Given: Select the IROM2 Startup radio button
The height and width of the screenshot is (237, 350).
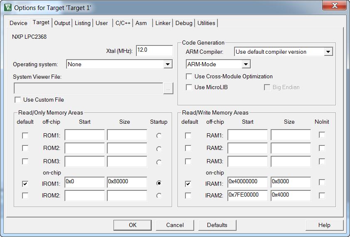Looking at the screenshot, I should pos(159,196).
